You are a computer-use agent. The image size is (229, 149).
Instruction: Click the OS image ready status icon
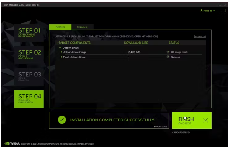168,52
